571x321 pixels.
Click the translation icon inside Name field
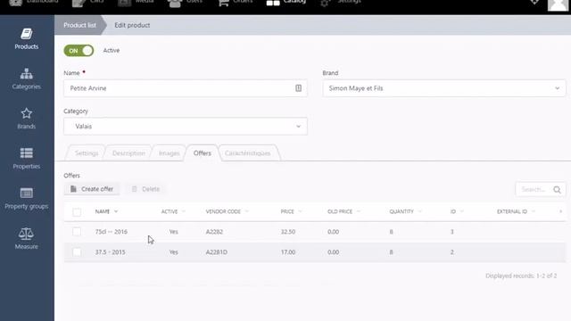tap(298, 88)
